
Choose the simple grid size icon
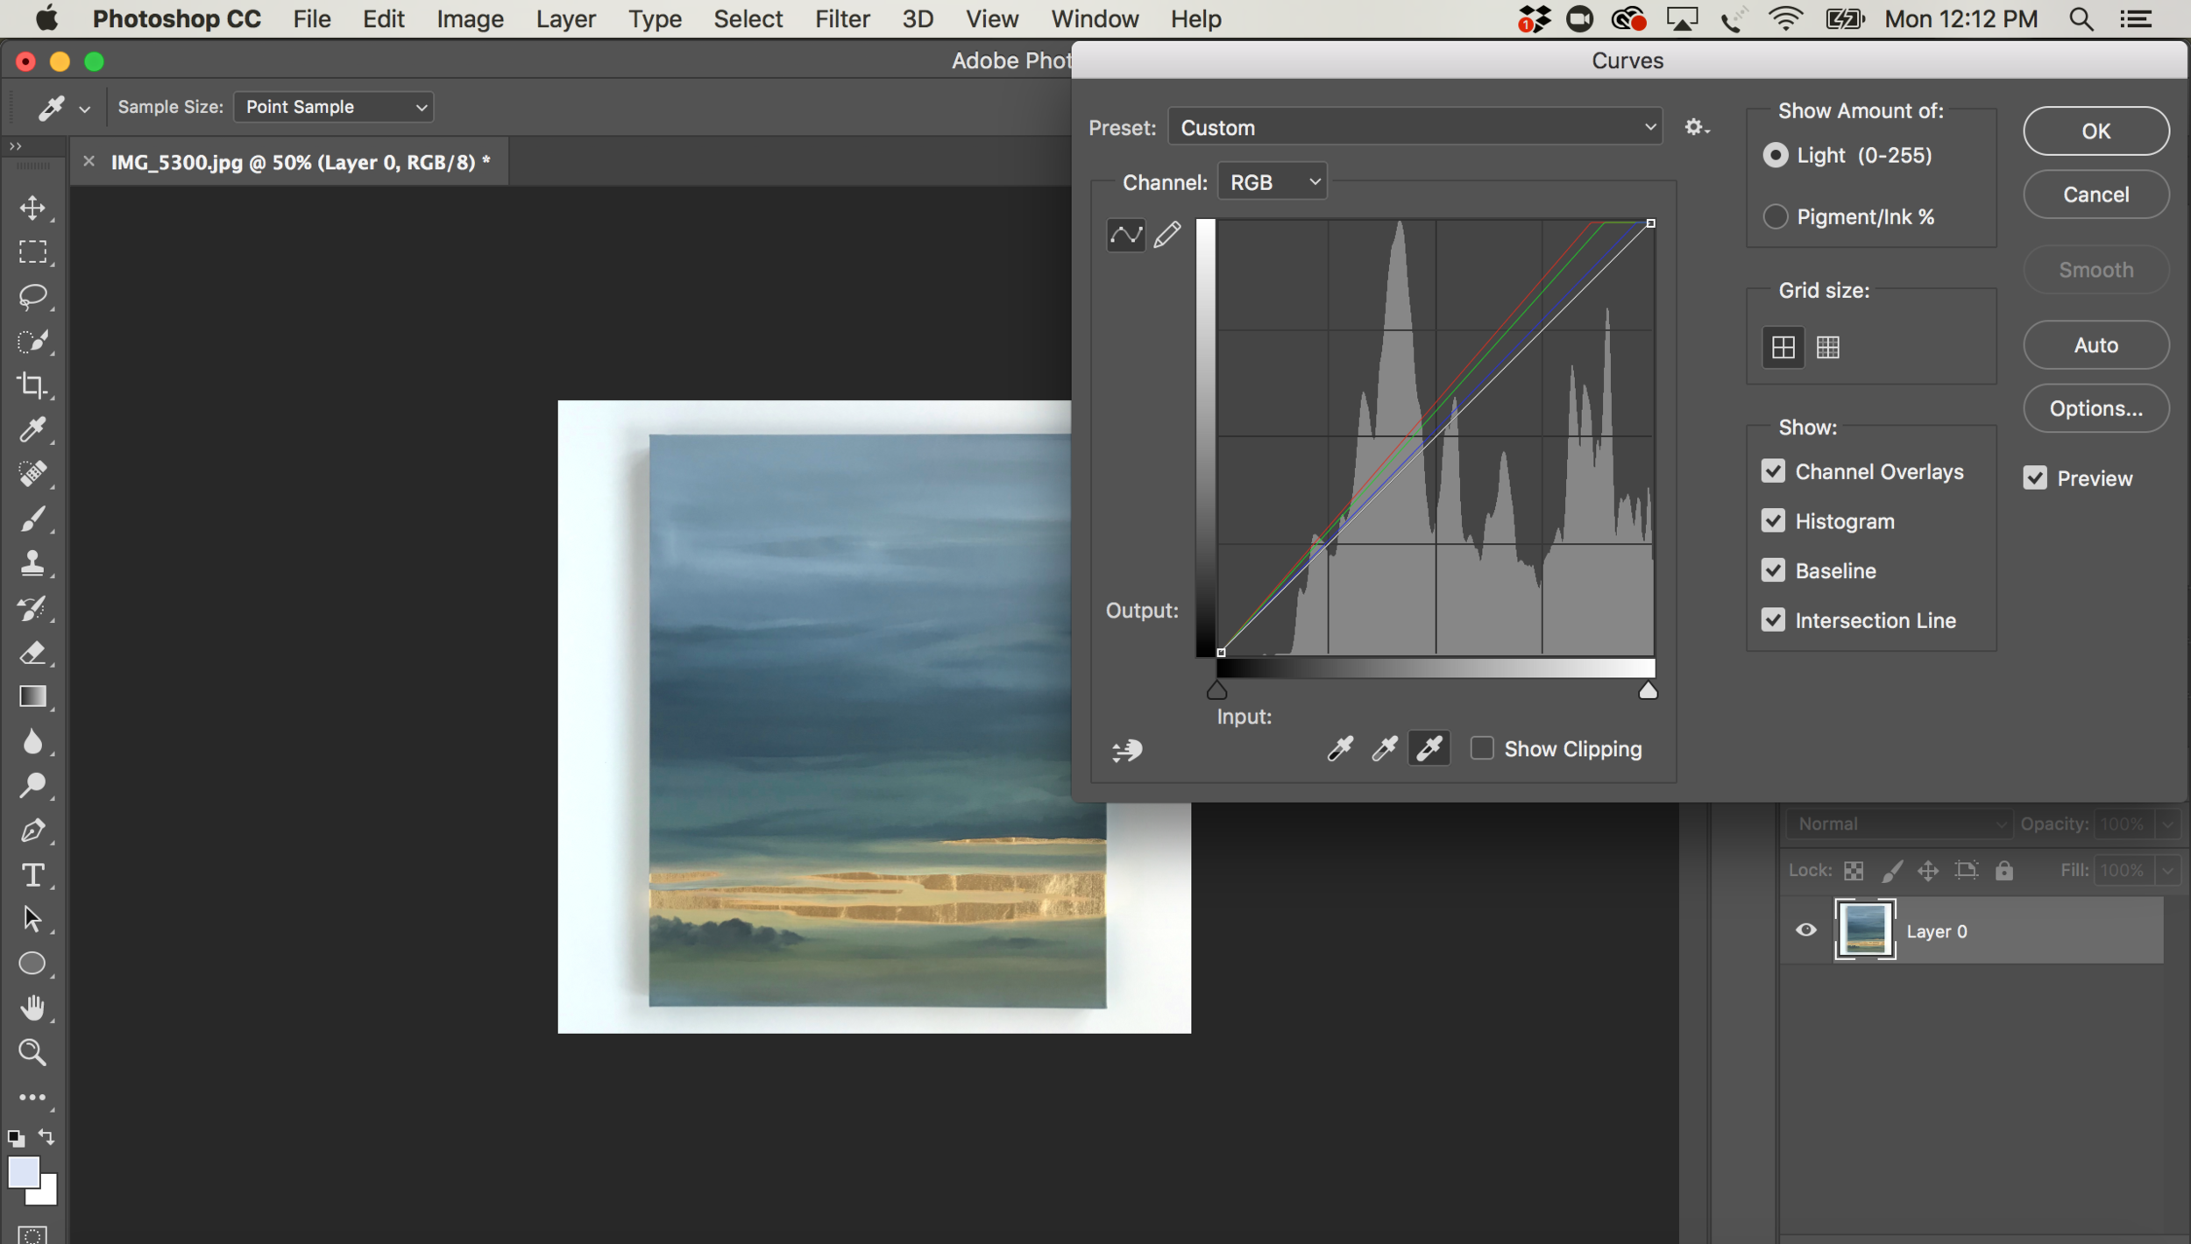[1783, 348]
